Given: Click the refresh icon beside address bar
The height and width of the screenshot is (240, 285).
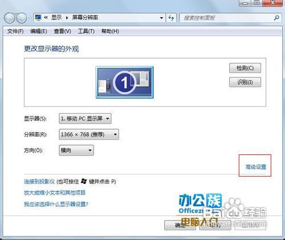Looking at the screenshot, I should (x=171, y=18).
